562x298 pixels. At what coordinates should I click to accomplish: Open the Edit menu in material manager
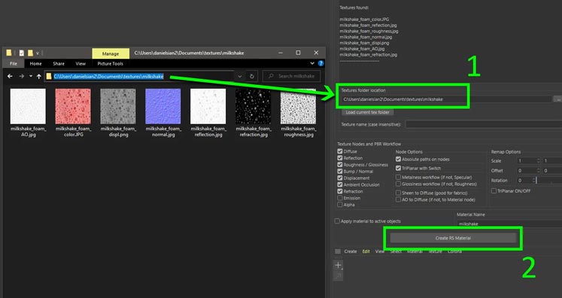tap(366, 251)
